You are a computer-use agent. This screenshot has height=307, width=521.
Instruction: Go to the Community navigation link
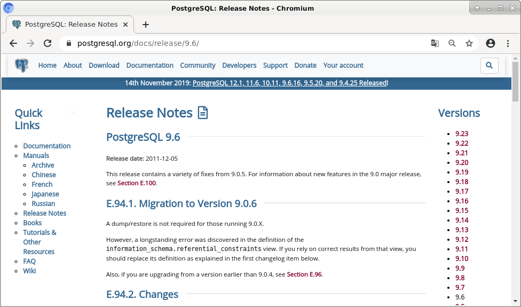[x=198, y=65]
